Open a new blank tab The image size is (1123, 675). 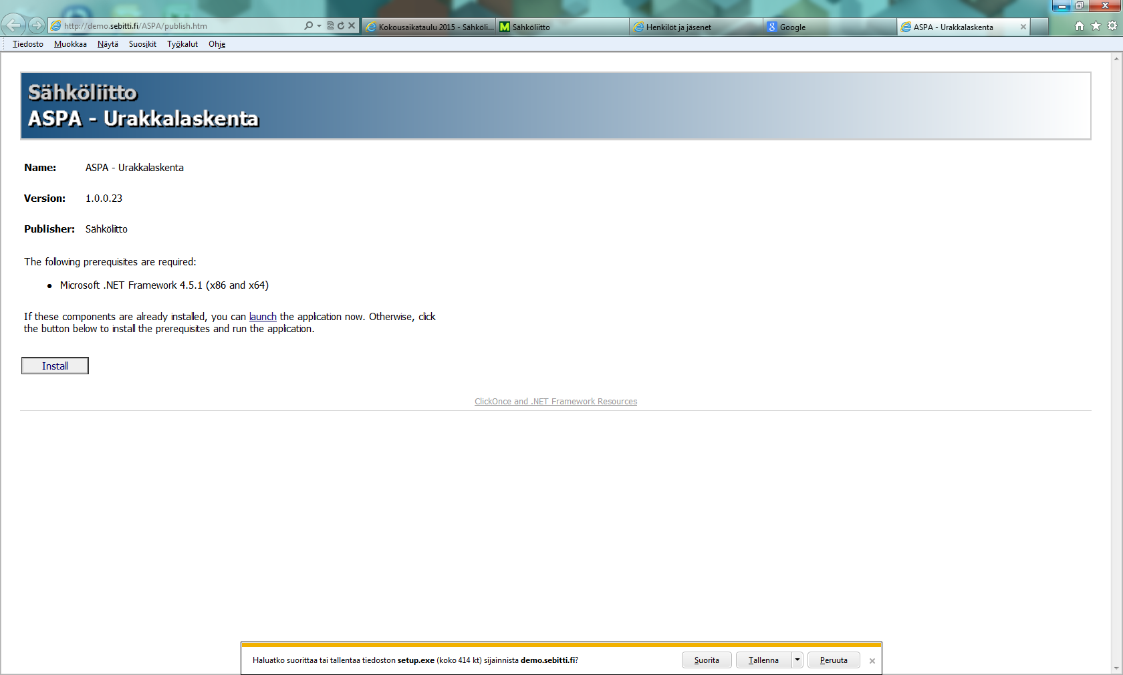point(1039,27)
